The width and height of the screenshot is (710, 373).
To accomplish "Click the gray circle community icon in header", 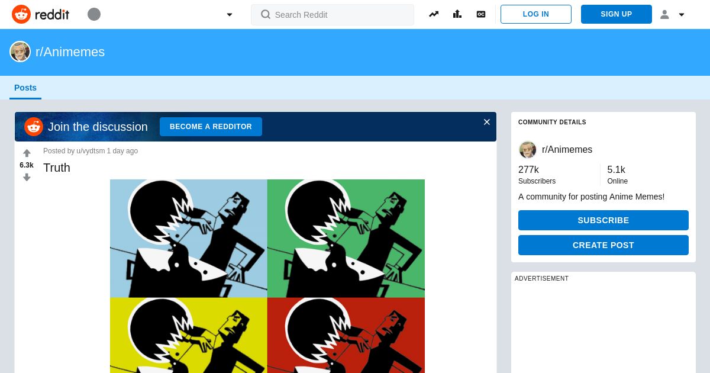I will pos(94,14).
